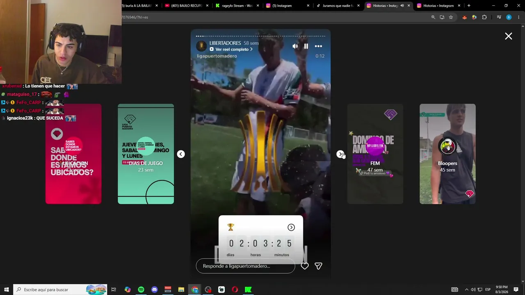Open Spotify from the taskbar
525x295 pixels.
141,290
